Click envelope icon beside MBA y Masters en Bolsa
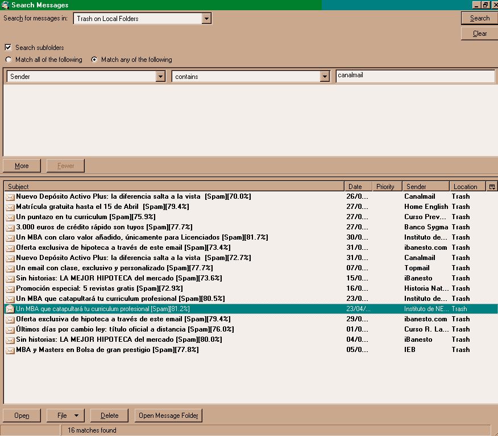498x436 pixels. (10, 350)
